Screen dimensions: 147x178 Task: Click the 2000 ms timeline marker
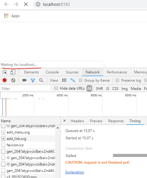28,95
